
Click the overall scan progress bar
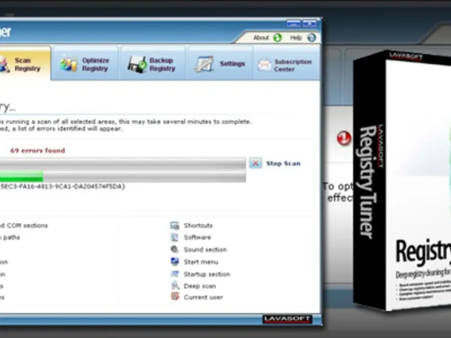123,163
